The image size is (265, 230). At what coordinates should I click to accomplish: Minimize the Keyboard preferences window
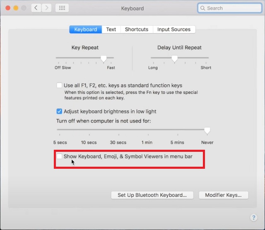(16, 8)
